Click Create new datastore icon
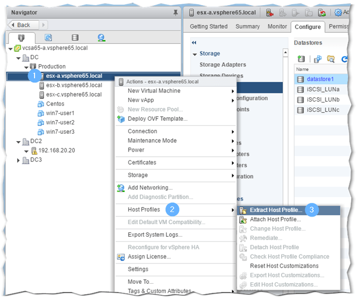The image size is (356, 300). click(x=301, y=59)
